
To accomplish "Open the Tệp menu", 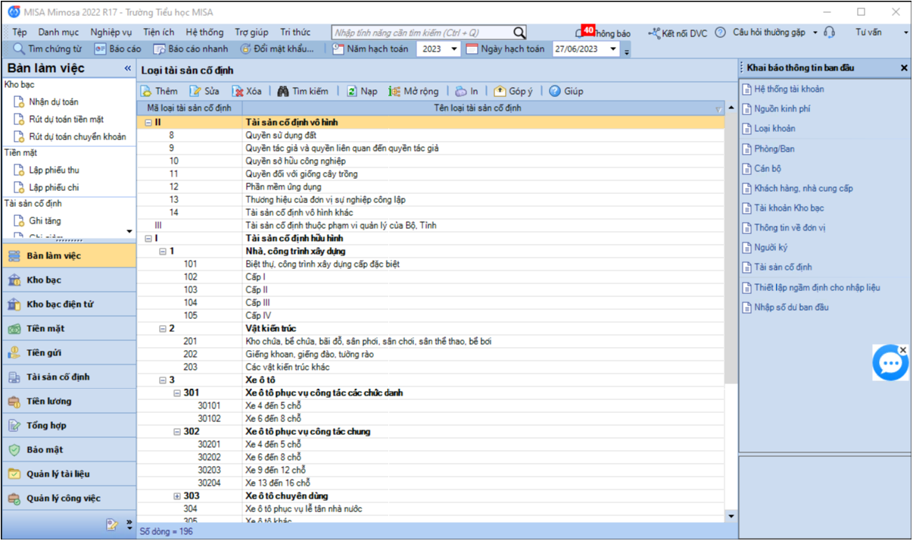I will (19, 33).
